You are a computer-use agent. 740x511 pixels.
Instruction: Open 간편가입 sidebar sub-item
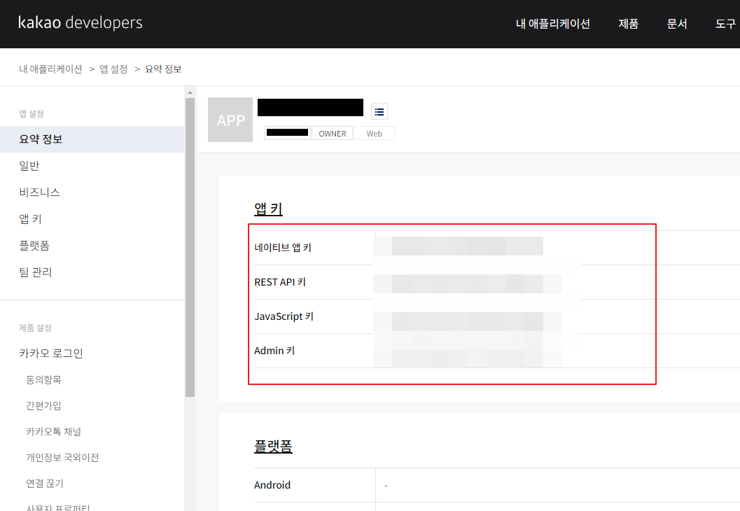click(x=43, y=405)
